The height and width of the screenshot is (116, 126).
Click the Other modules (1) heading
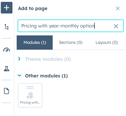coord(46,76)
